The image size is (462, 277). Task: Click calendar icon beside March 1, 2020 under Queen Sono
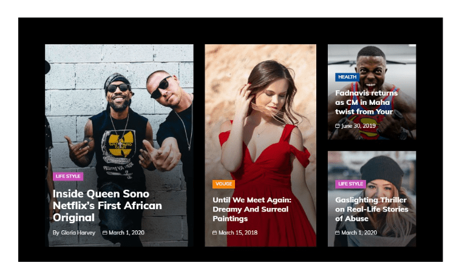pyautogui.click(x=104, y=233)
